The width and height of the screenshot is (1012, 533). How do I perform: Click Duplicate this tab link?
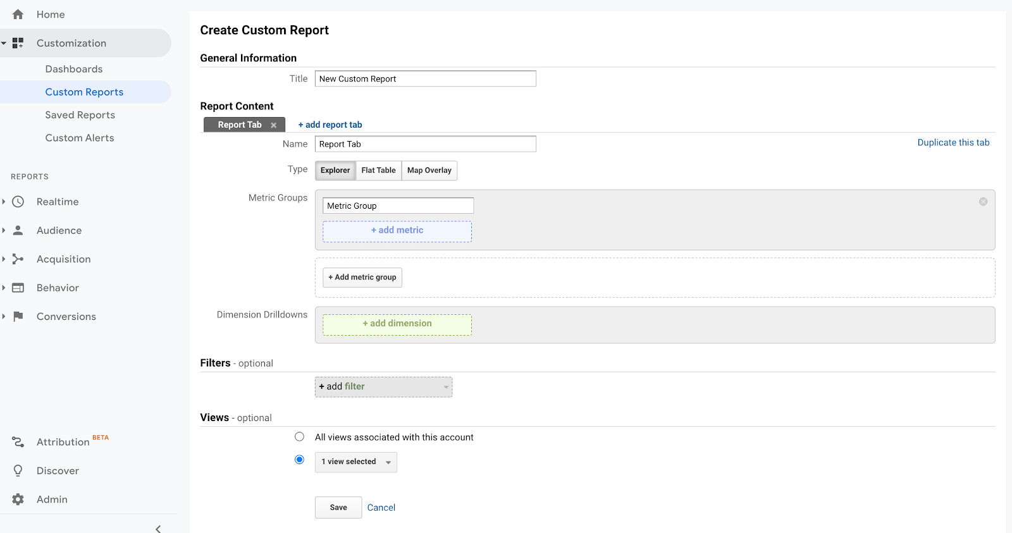(x=953, y=143)
